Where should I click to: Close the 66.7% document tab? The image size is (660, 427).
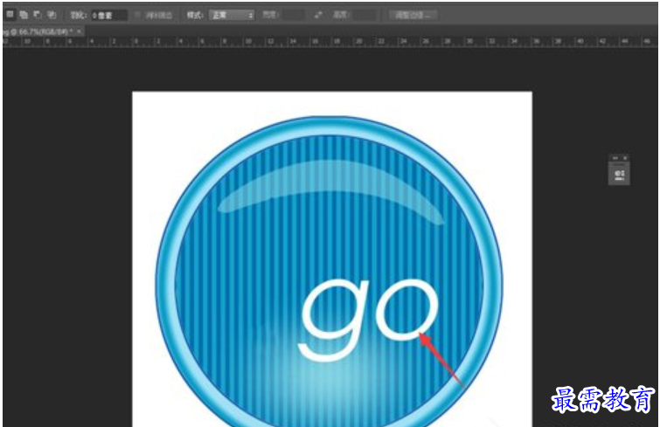click(x=80, y=31)
